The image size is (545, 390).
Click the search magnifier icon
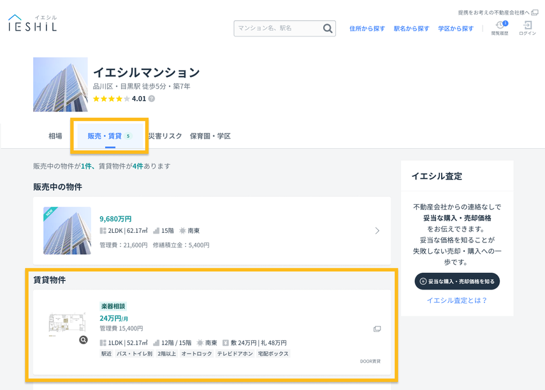(x=328, y=29)
